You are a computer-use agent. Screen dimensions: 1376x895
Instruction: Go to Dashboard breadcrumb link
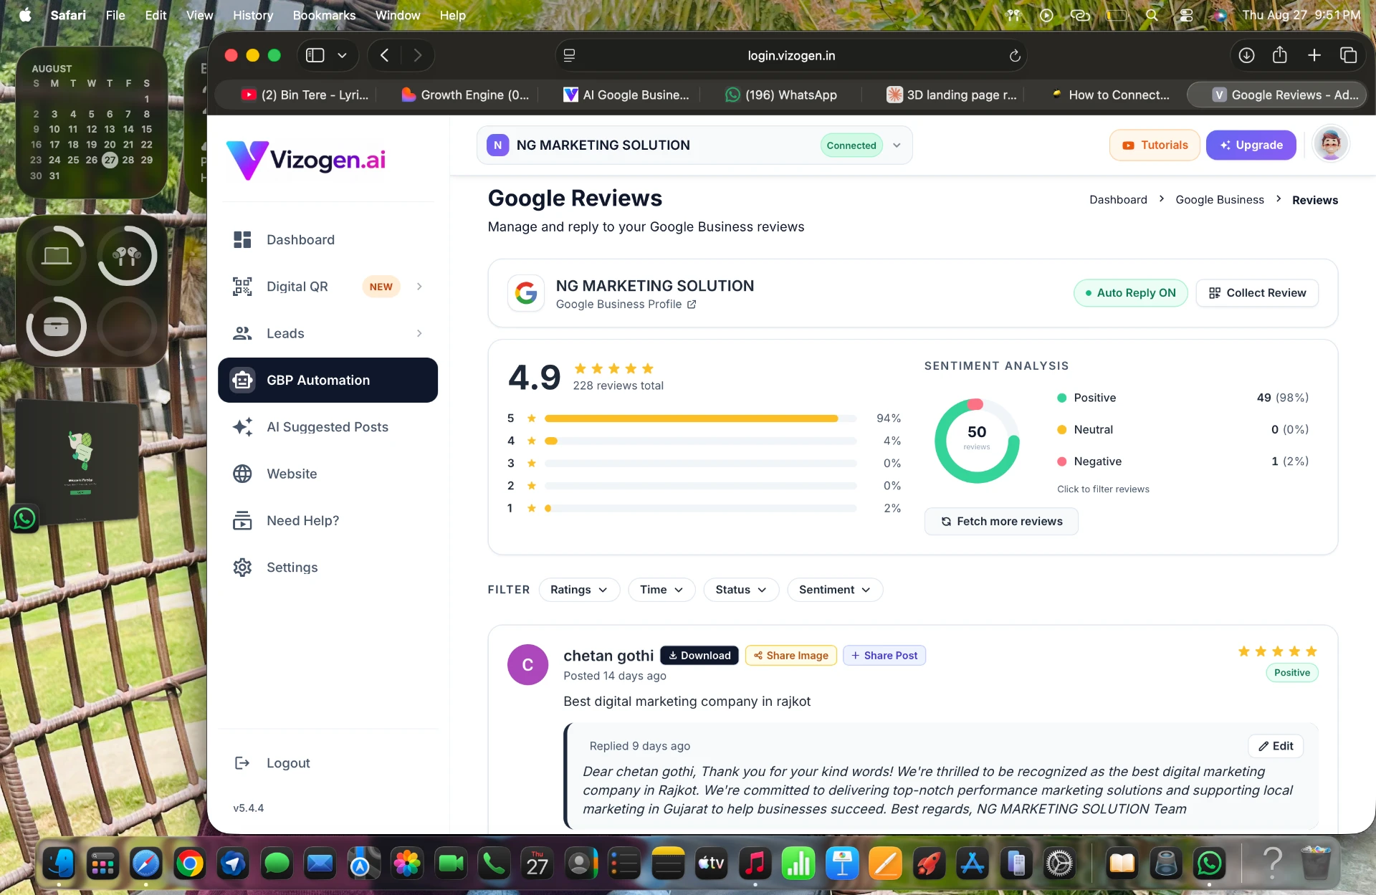[1118, 200]
